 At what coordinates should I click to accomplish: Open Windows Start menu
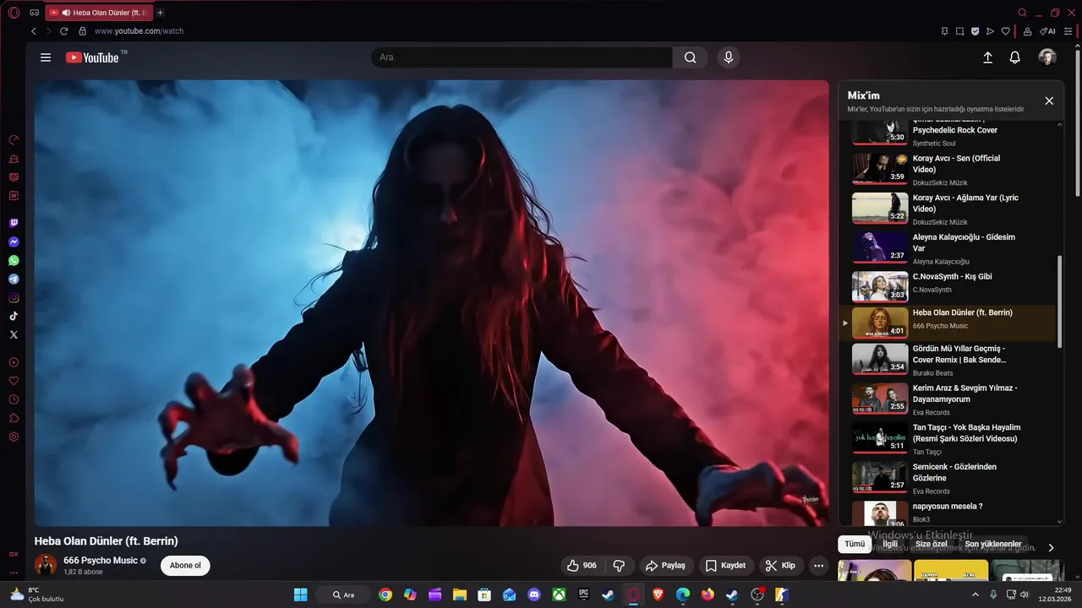[x=301, y=594]
